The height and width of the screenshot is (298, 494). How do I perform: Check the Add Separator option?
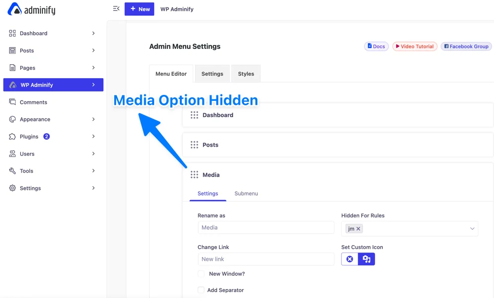(x=201, y=290)
